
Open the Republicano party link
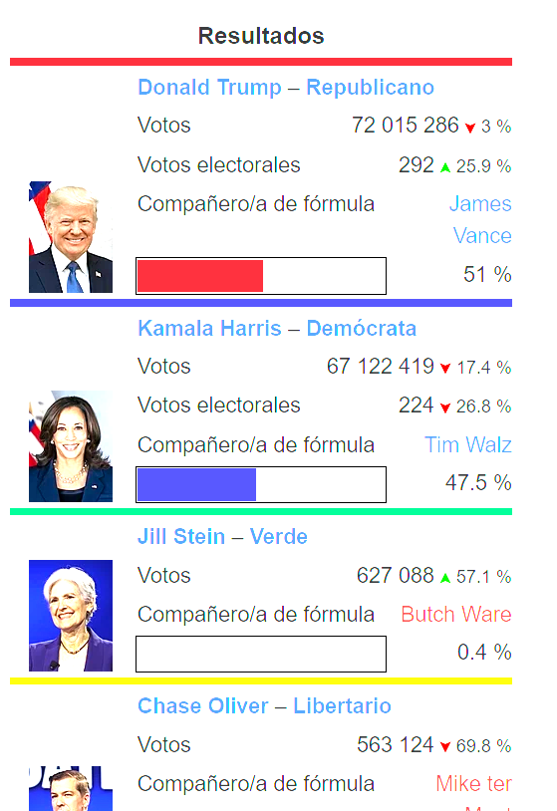[370, 88]
